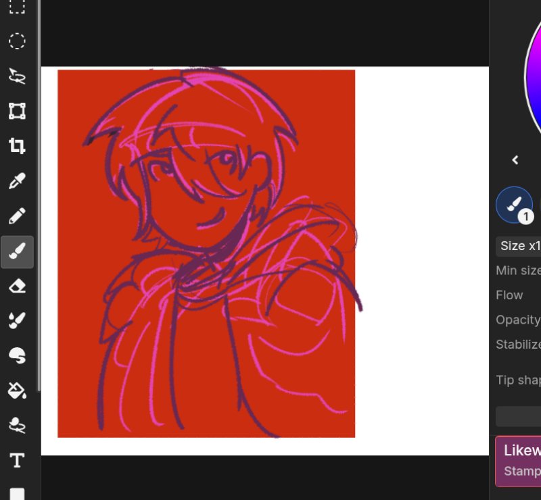The height and width of the screenshot is (500, 541).
Task: Choose the Crop tool
Action: 17,146
